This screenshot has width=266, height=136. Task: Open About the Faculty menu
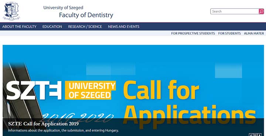click(19, 27)
